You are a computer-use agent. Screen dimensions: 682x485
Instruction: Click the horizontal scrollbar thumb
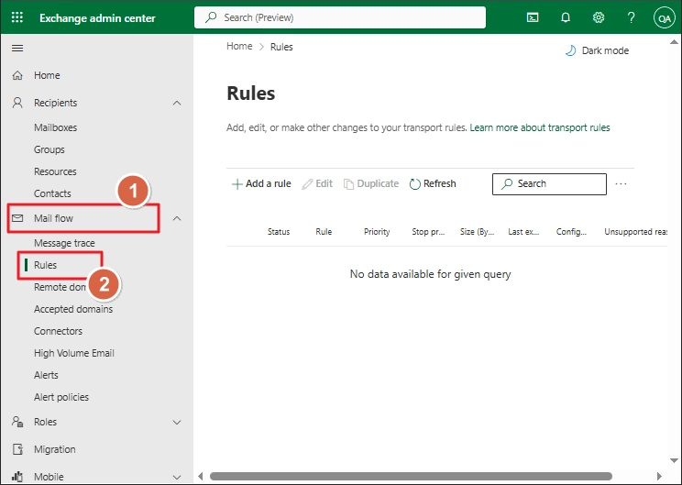point(411,477)
